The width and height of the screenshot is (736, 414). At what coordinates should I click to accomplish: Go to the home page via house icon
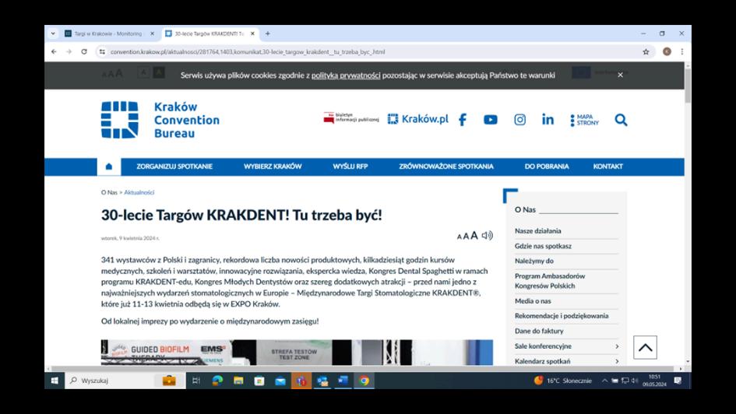click(x=109, y=167)
